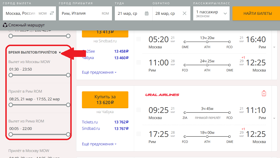Click the no-baggage icon on Ural Airlines offer

click(x=264, y=94)
